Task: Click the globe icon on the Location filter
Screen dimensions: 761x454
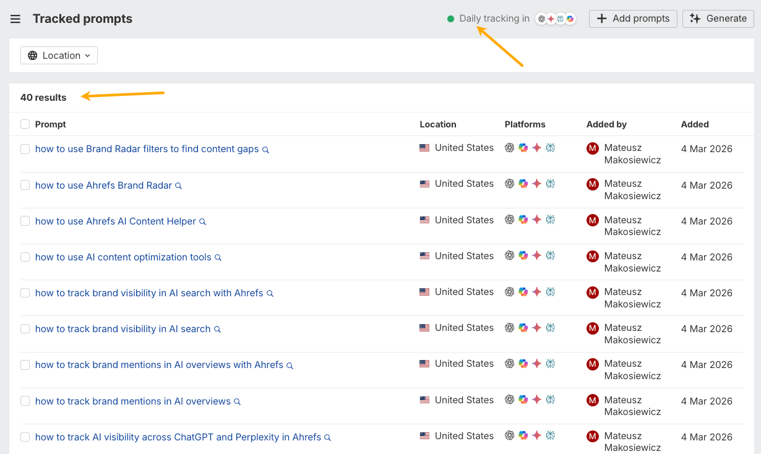Action: pos(33,55)
